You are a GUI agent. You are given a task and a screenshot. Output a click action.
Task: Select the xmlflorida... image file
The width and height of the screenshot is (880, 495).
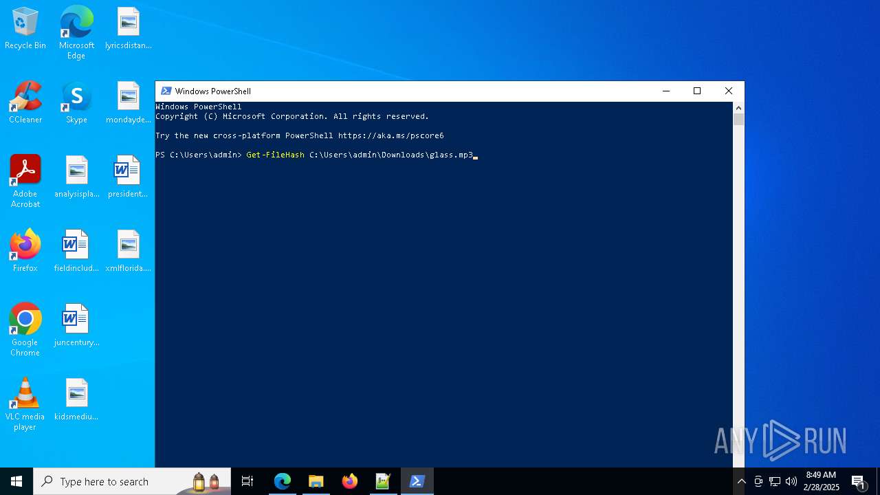129,252
